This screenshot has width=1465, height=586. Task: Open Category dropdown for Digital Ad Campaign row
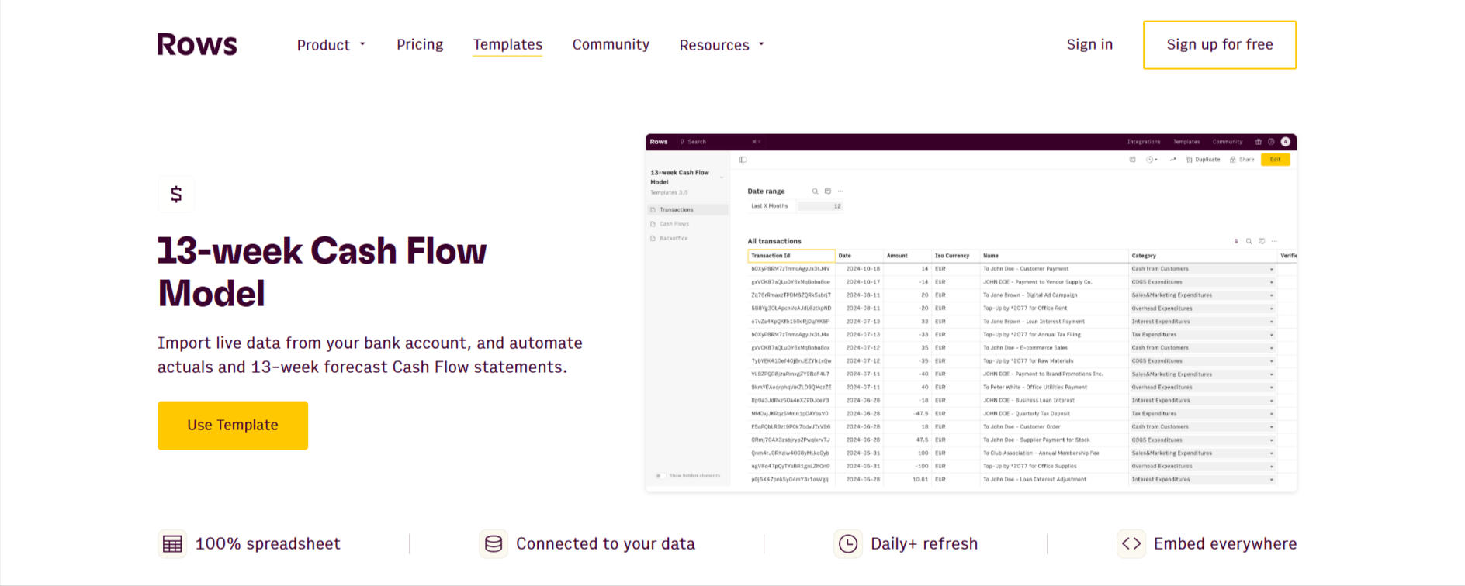pyautogui.click(x=1271, y=295)
